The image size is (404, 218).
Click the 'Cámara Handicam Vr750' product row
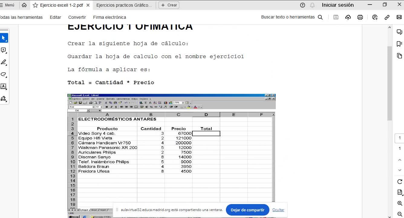(104, 143)
